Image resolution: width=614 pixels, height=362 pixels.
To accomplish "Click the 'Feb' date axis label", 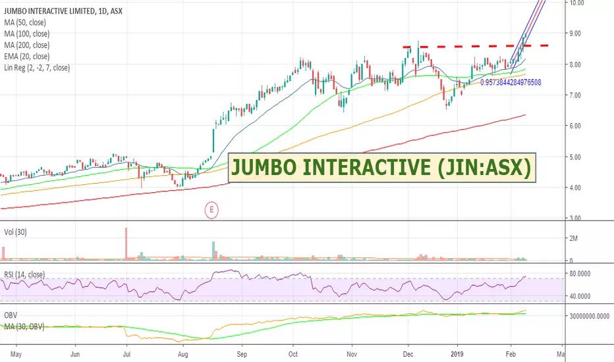I will [x=511, y=354].
